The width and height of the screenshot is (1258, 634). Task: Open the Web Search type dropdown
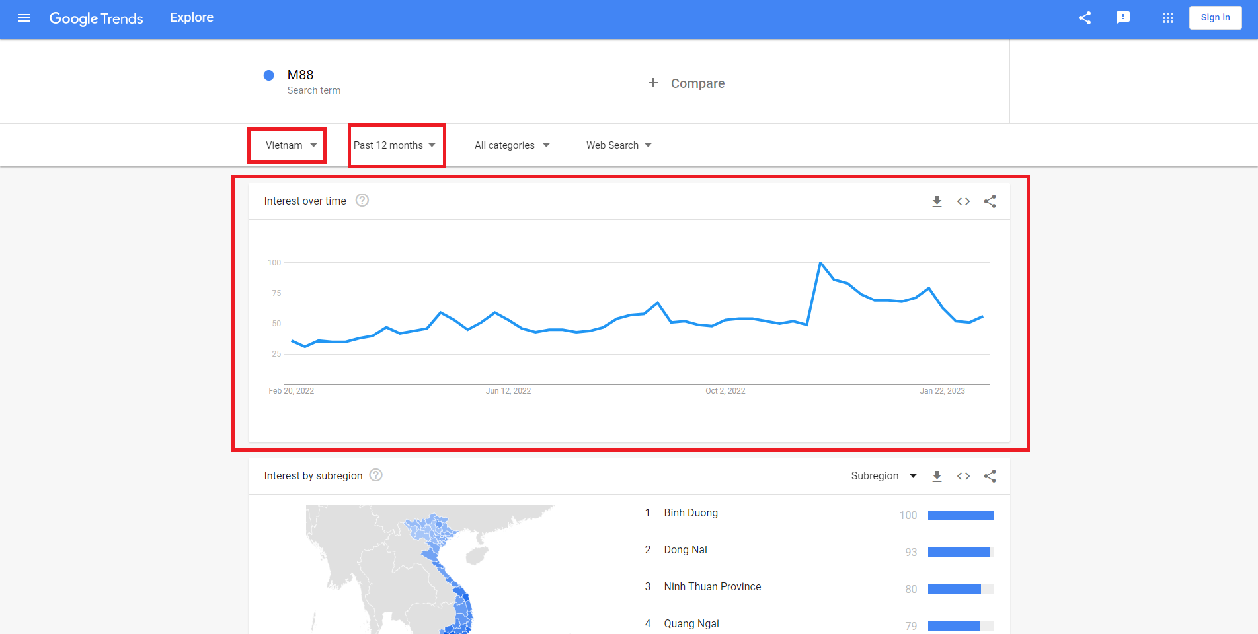pyautogui.click(x=618, y=145)
